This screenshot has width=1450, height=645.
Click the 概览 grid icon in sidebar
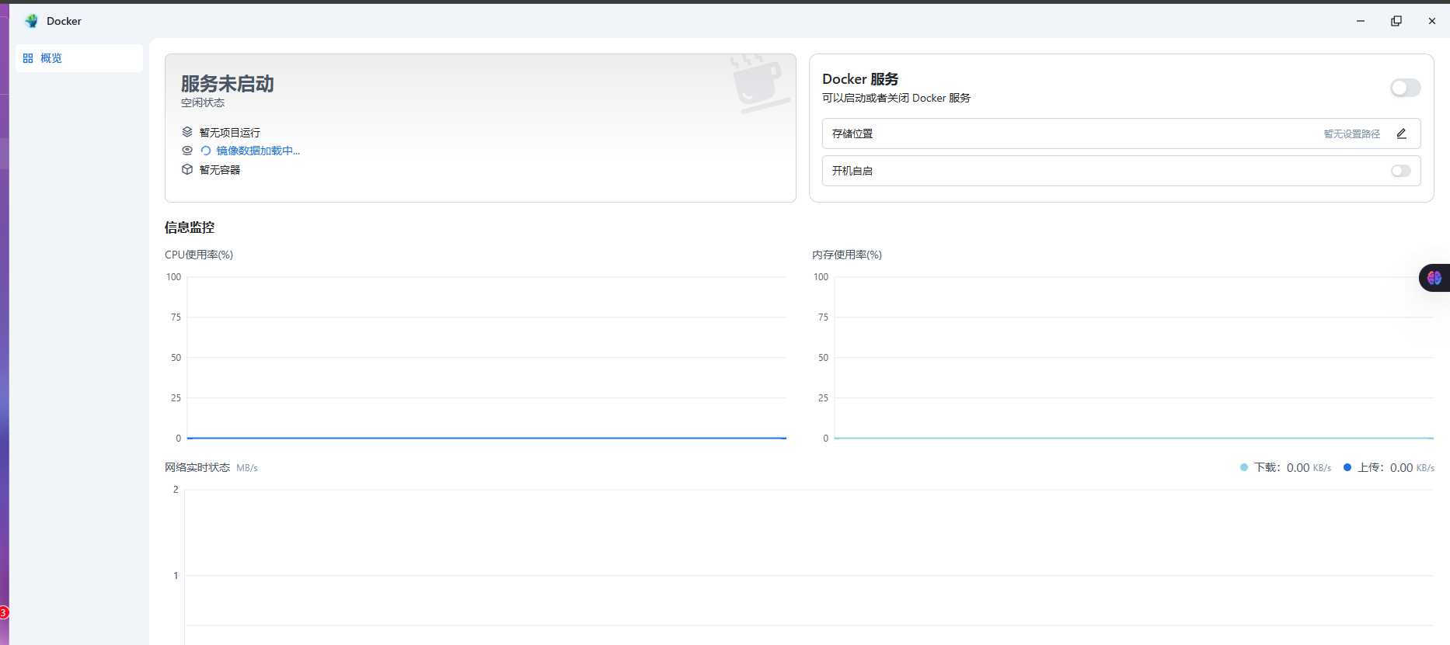click(x=28, y=58)
